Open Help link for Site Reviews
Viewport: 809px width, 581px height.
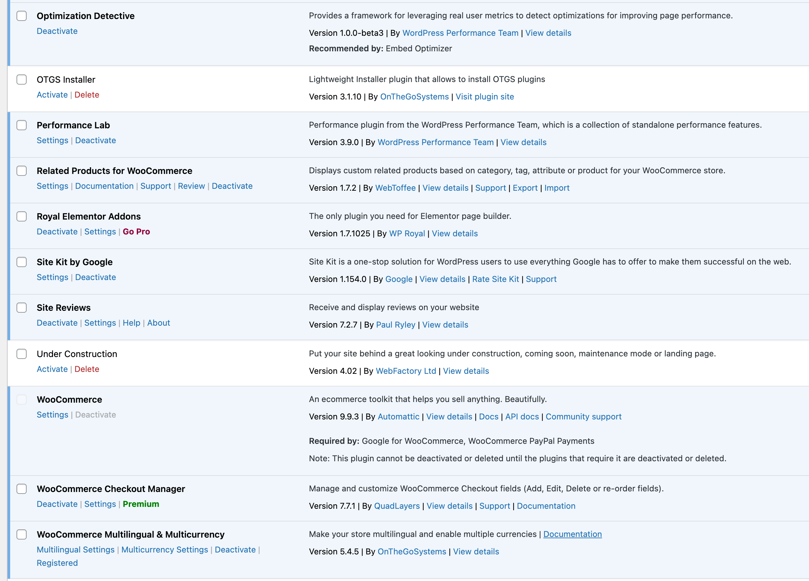pyautogui.click(x=132, y=323)
